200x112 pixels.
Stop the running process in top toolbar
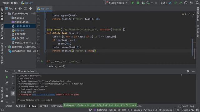[x=156, y=3]
